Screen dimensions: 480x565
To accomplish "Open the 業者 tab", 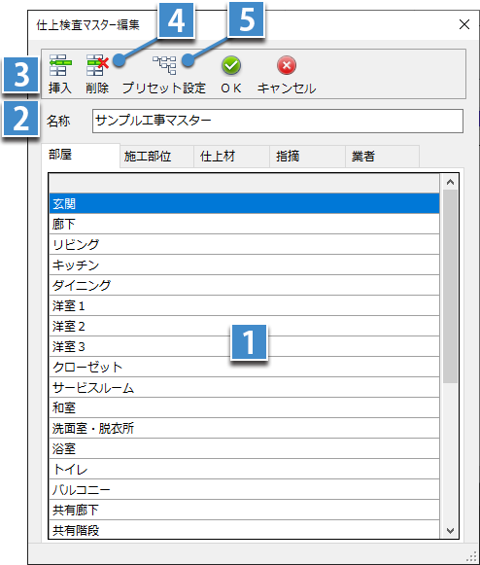I will coord(382,157).
